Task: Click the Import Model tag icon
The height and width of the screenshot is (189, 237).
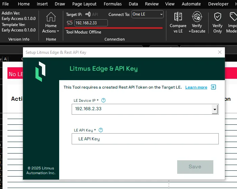Action: (233, 17)
